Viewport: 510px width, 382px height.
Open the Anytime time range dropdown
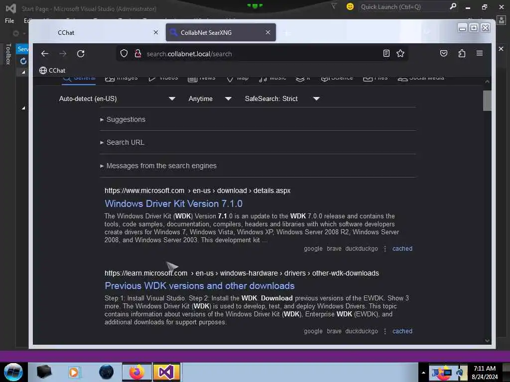coord(210,99)
